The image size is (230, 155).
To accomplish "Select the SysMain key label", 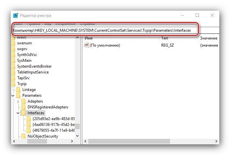I will (x=24, y=61).
